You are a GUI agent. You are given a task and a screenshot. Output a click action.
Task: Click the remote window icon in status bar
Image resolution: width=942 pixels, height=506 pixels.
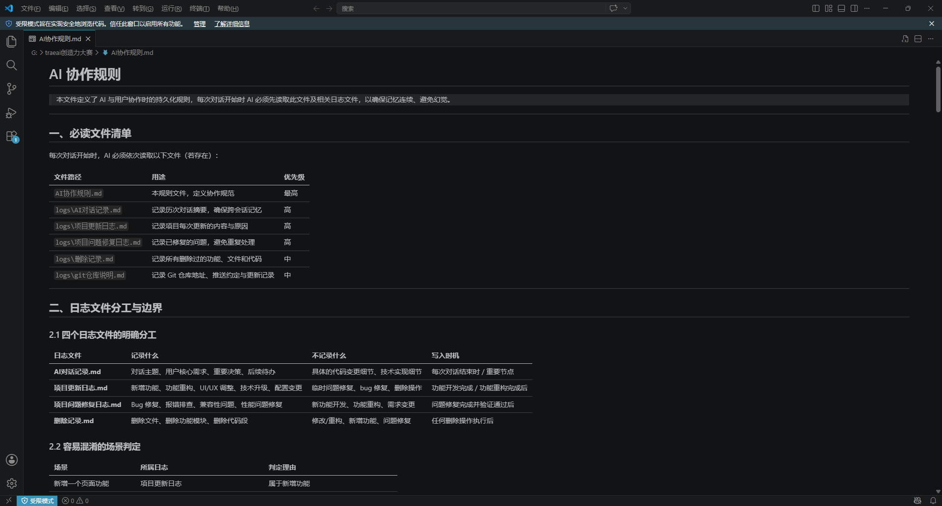pyautogui.click(x=8, y=501)
